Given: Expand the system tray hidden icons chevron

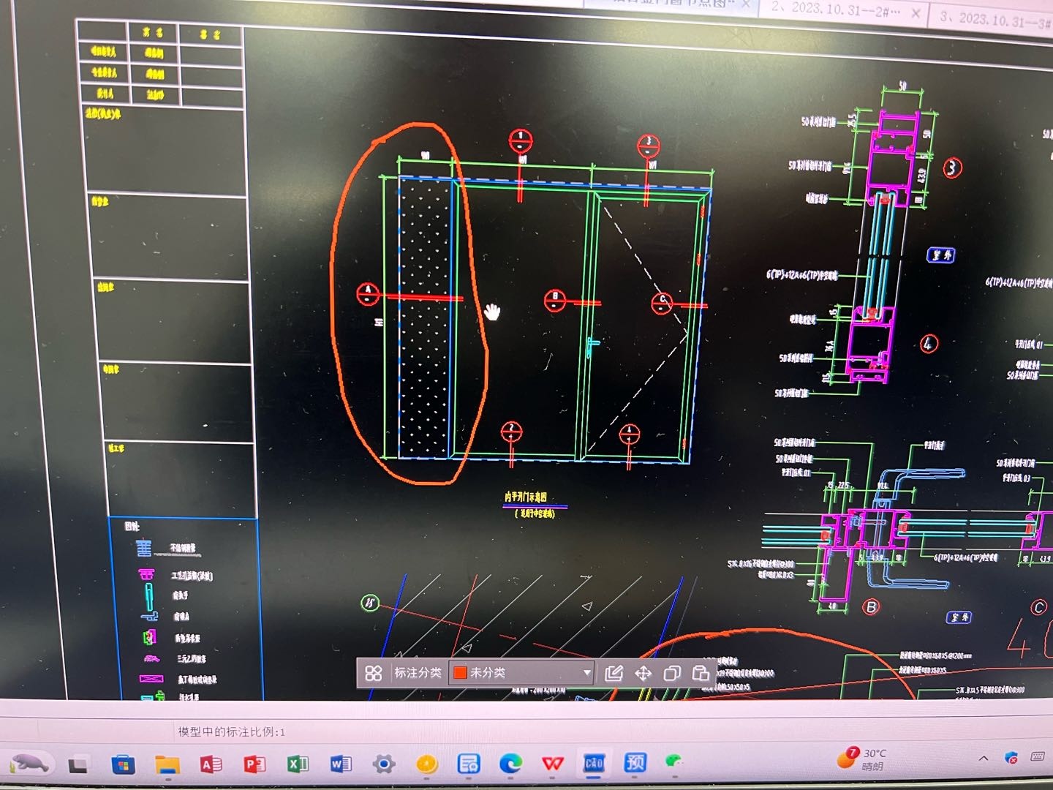Looking at the screenshot, I should (984, 759).
